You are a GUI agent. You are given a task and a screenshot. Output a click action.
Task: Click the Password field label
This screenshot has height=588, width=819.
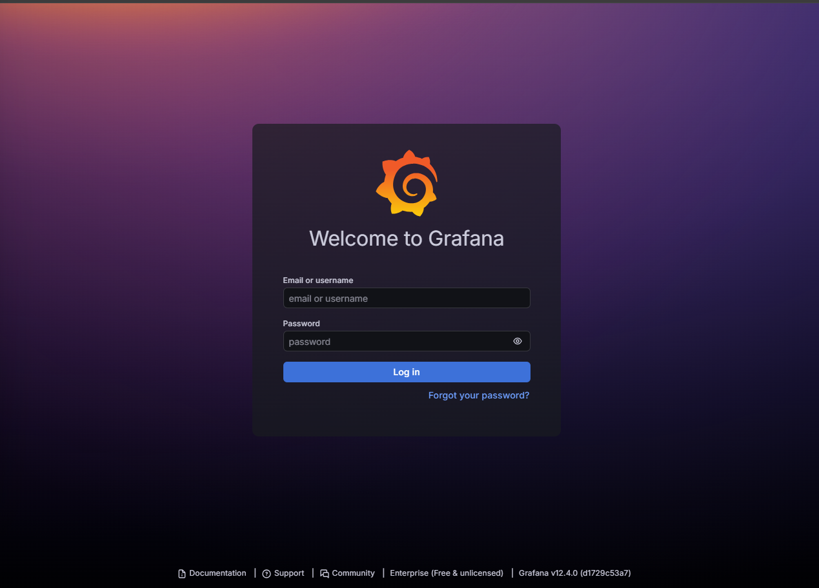tap(301, 324)
